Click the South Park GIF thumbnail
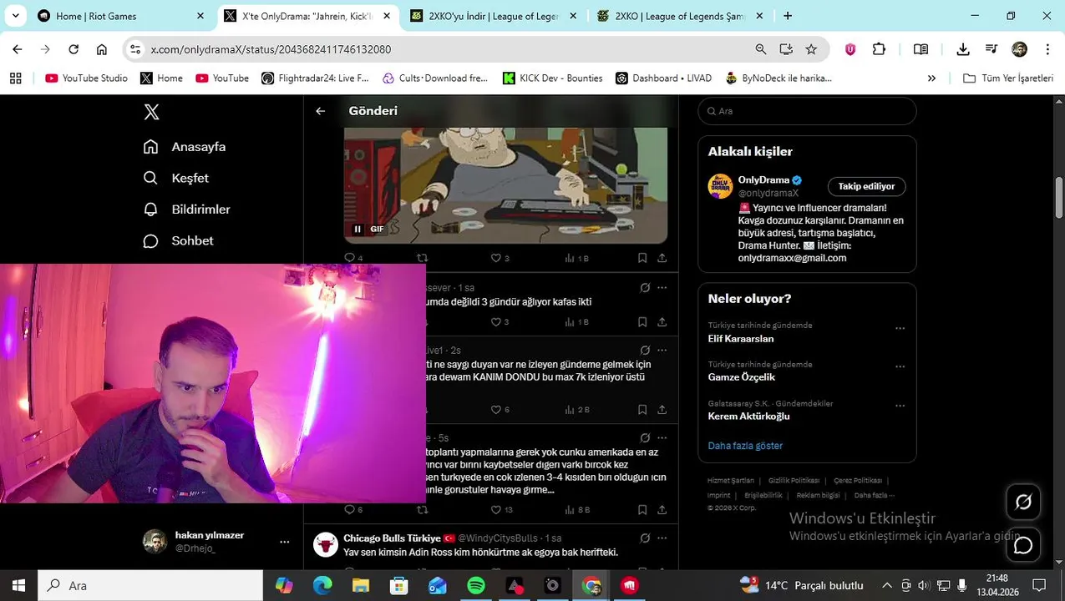 pyautogui.click(x=505, y=184)
